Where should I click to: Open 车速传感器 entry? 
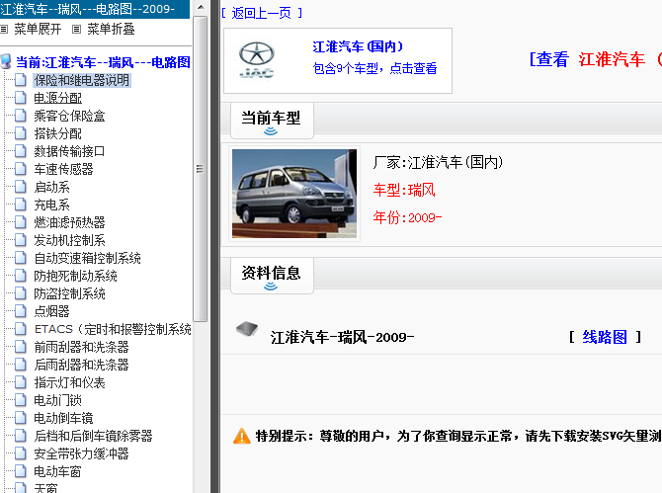tap(64, 169)
